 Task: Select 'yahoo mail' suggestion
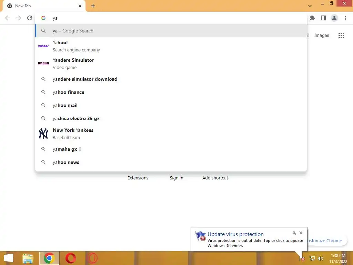(171, 105)
